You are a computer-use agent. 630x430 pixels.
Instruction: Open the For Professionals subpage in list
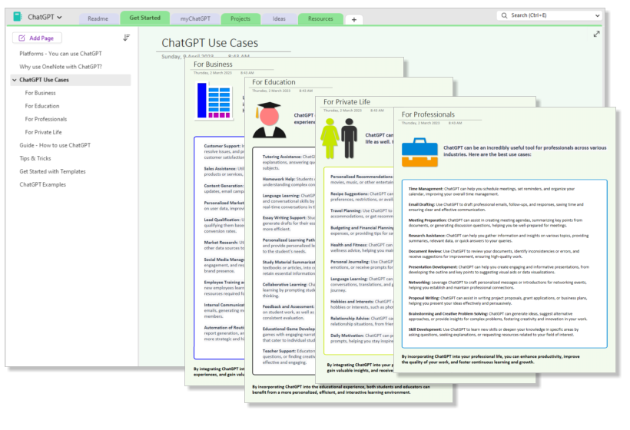click(46, 119)
